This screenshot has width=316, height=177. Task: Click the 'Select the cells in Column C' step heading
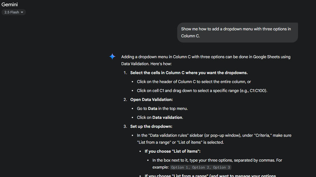click(189, 73)
